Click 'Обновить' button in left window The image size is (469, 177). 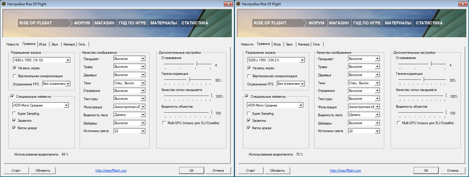click(x=43, y=171)
